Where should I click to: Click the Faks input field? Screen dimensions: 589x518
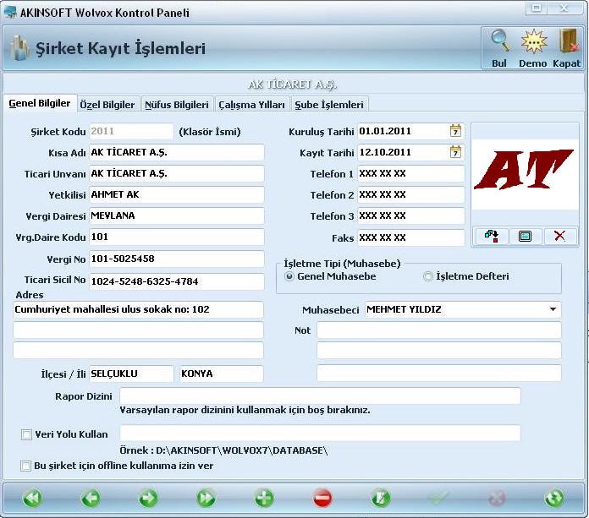pos(411,237)
